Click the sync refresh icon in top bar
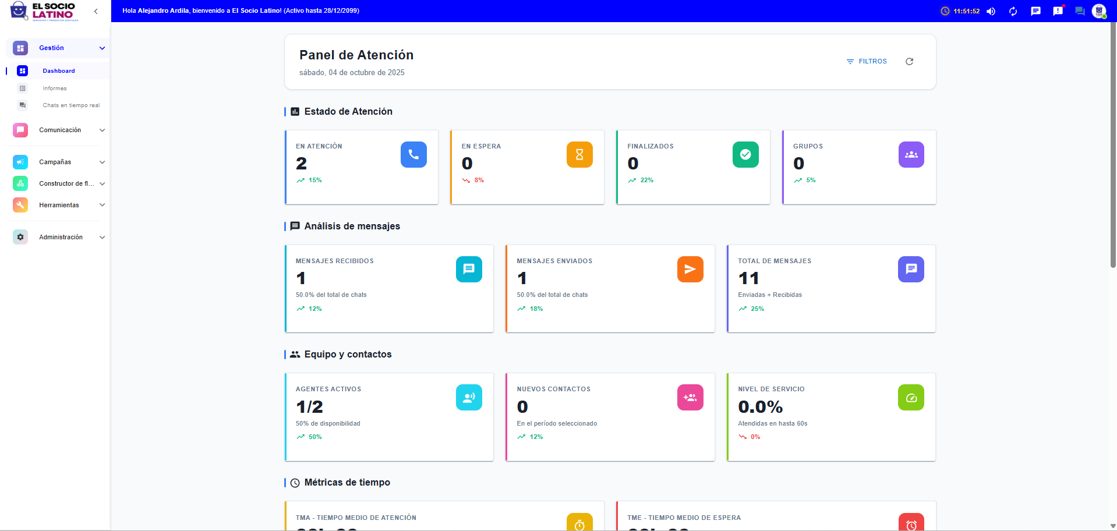 [1013, 11]
